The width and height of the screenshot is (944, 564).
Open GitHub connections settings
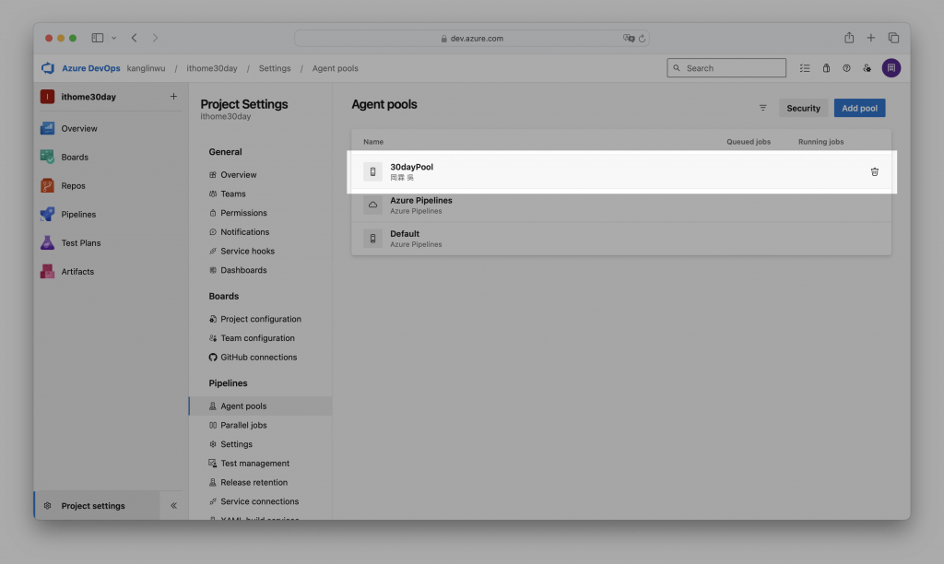(x=258, y=357)
